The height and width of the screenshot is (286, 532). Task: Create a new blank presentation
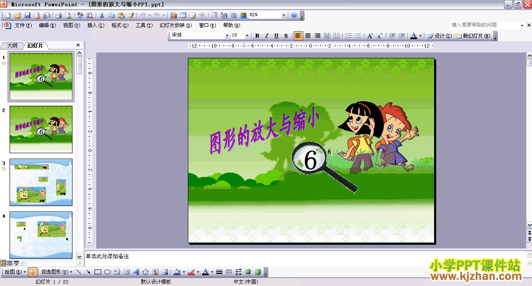tap(8, 15)
